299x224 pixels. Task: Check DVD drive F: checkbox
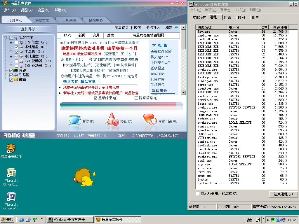(x=17, y=61)
